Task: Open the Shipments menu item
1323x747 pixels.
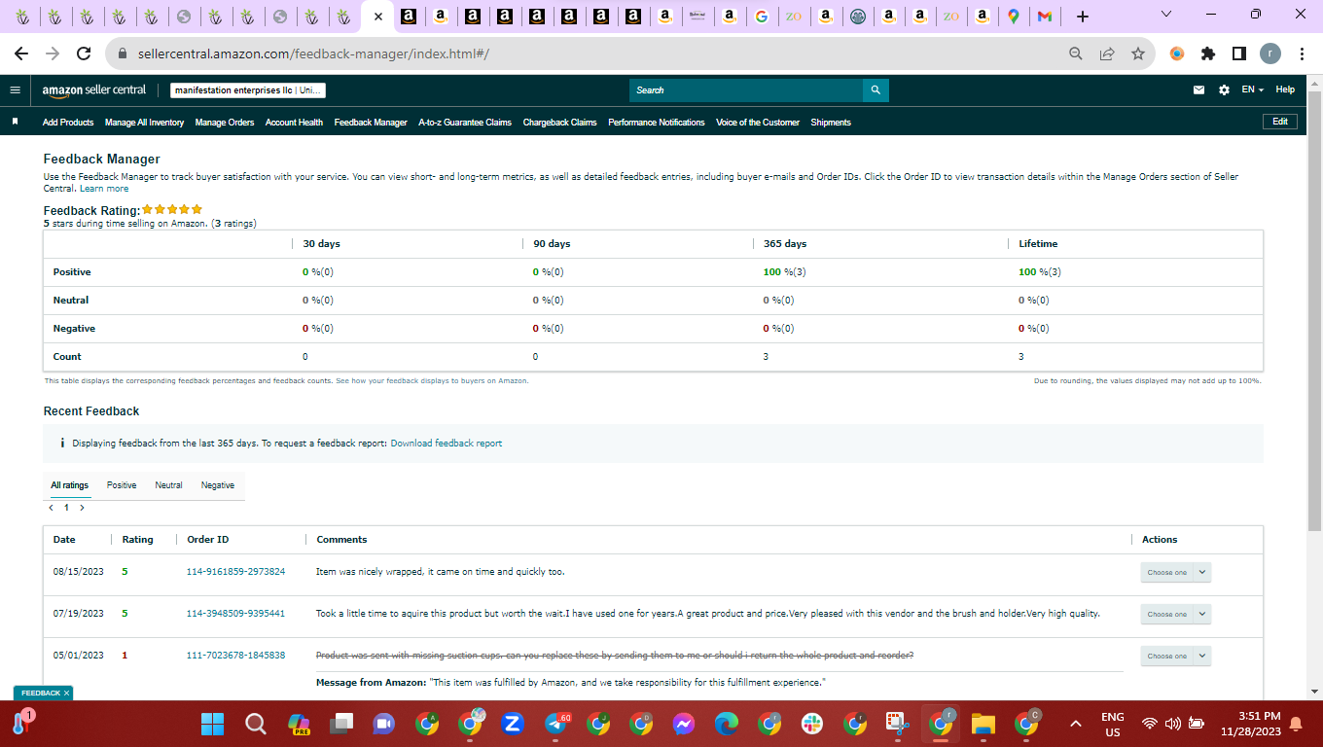Action: [831, 123]
